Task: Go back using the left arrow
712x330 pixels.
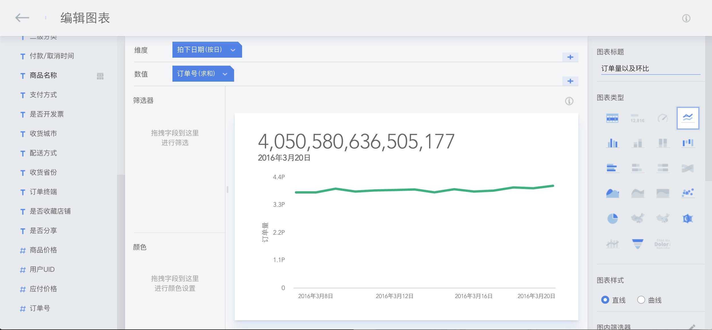Action: pos(22,18)
